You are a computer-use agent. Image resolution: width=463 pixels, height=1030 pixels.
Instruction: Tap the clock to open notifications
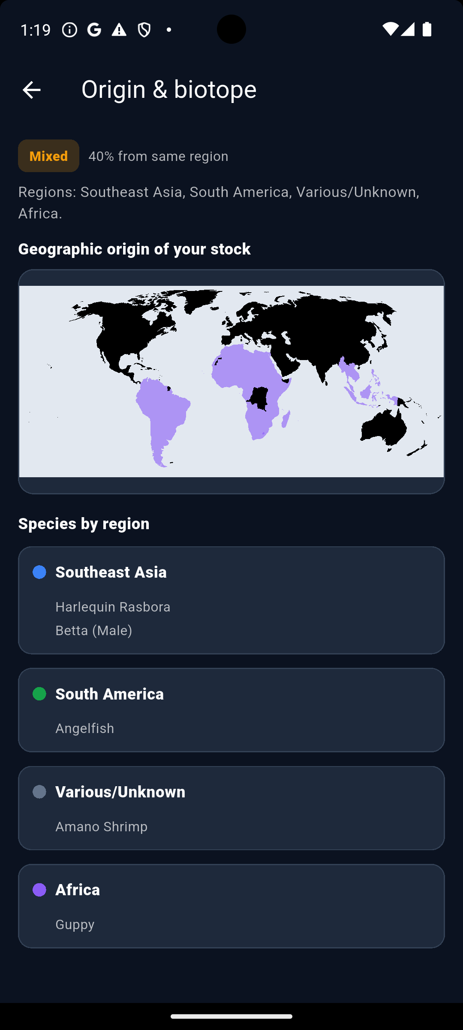(x=36, y=29)
